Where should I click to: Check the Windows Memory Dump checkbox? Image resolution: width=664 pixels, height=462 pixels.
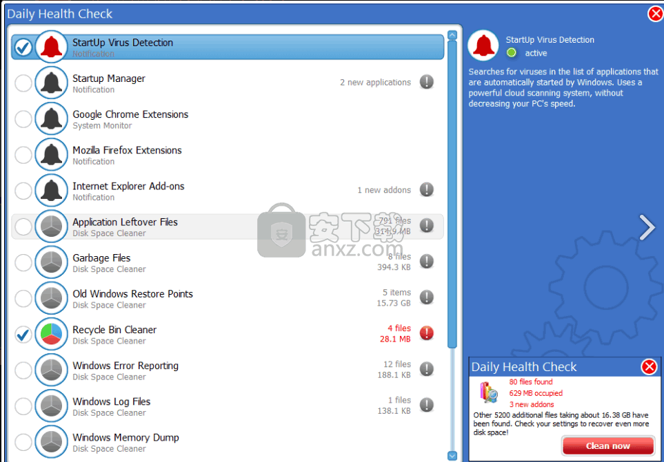coord(23,443)
